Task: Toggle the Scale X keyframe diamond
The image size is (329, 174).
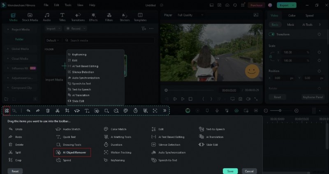Action: click(x=319, y=53)
